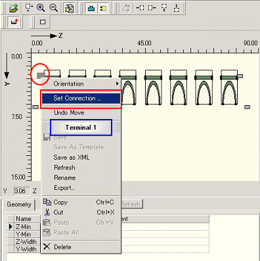This screenshot has width=260, height=261.
Task: Choose Delete from context menu
Action: click(x=81, y=247)
